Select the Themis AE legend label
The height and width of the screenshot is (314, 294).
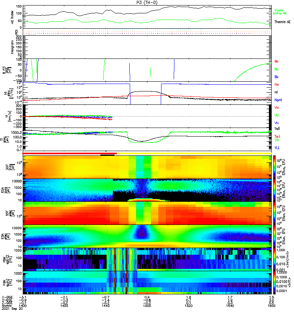(282, 22)
